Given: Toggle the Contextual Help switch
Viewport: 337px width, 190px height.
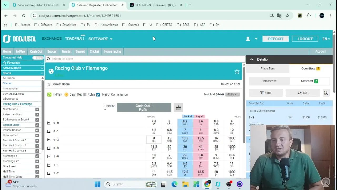Looking at the screenshot, I should (x=38, y=58).
